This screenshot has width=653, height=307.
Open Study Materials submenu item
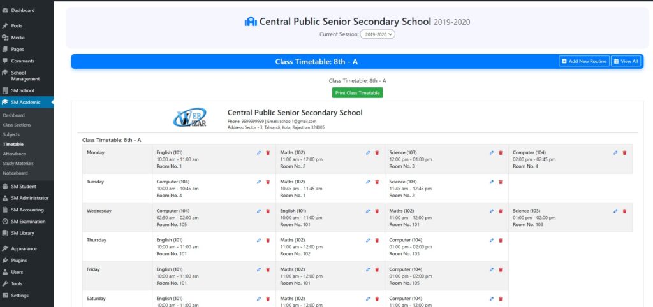pos(17,163)
